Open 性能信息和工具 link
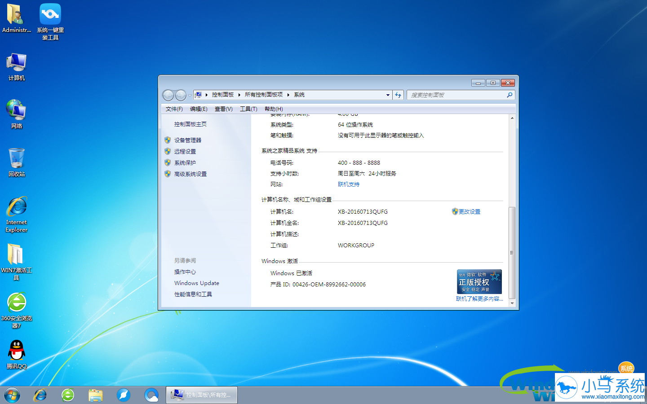Screen dimensions: 647x404 click(x=193, y=294)
